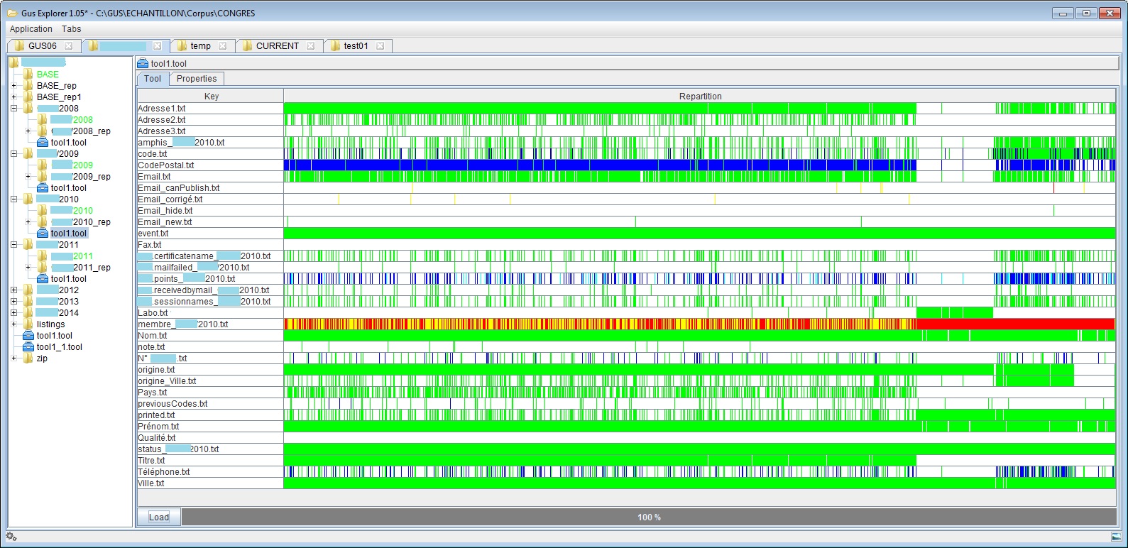Select the 2011_rep folder icon
Screen dimensions: 1128x548
click(43, 268)
